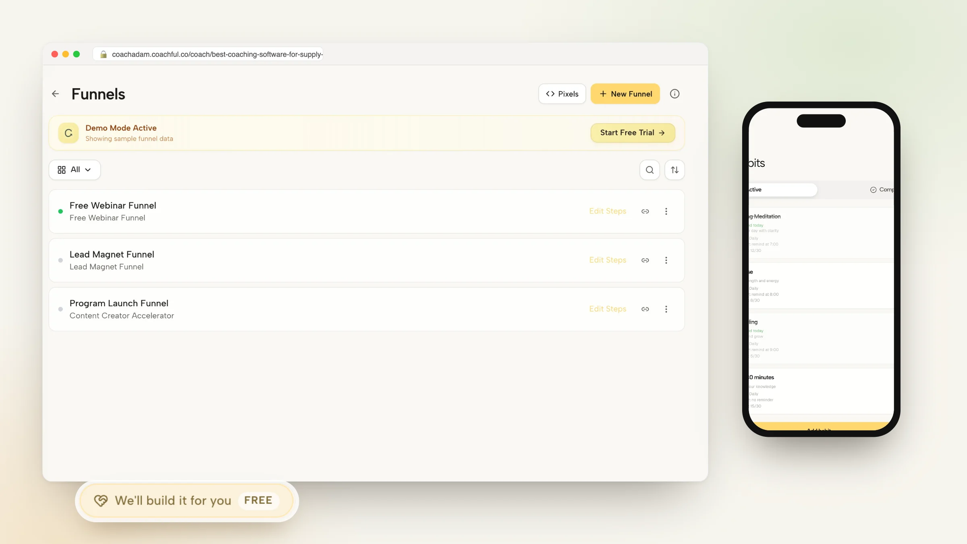The image size is (967, 544).
Task: Open the 30 minutes habit on phone
Action: click(x=821, y=391)
